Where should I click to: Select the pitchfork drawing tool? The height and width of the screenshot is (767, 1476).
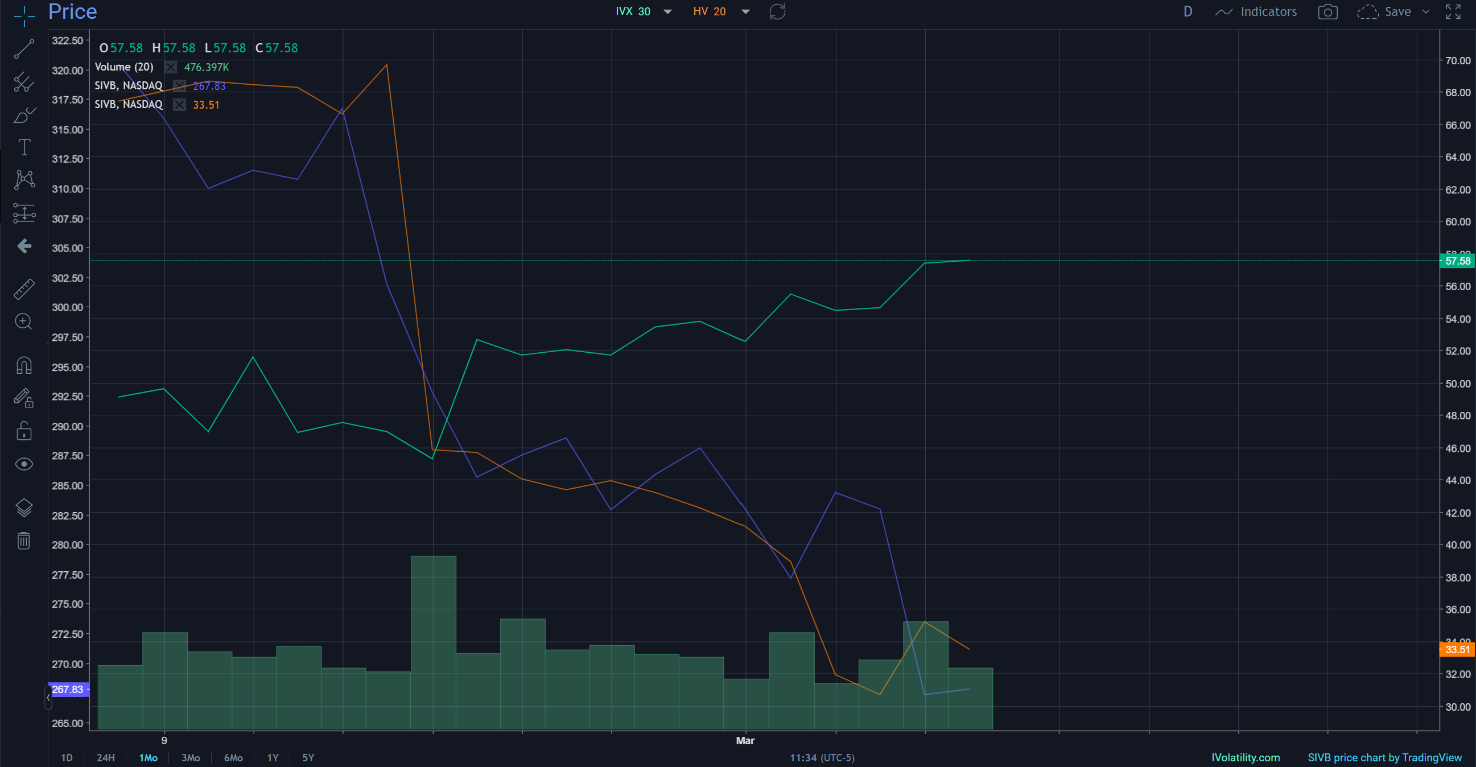tap(24, 82)
